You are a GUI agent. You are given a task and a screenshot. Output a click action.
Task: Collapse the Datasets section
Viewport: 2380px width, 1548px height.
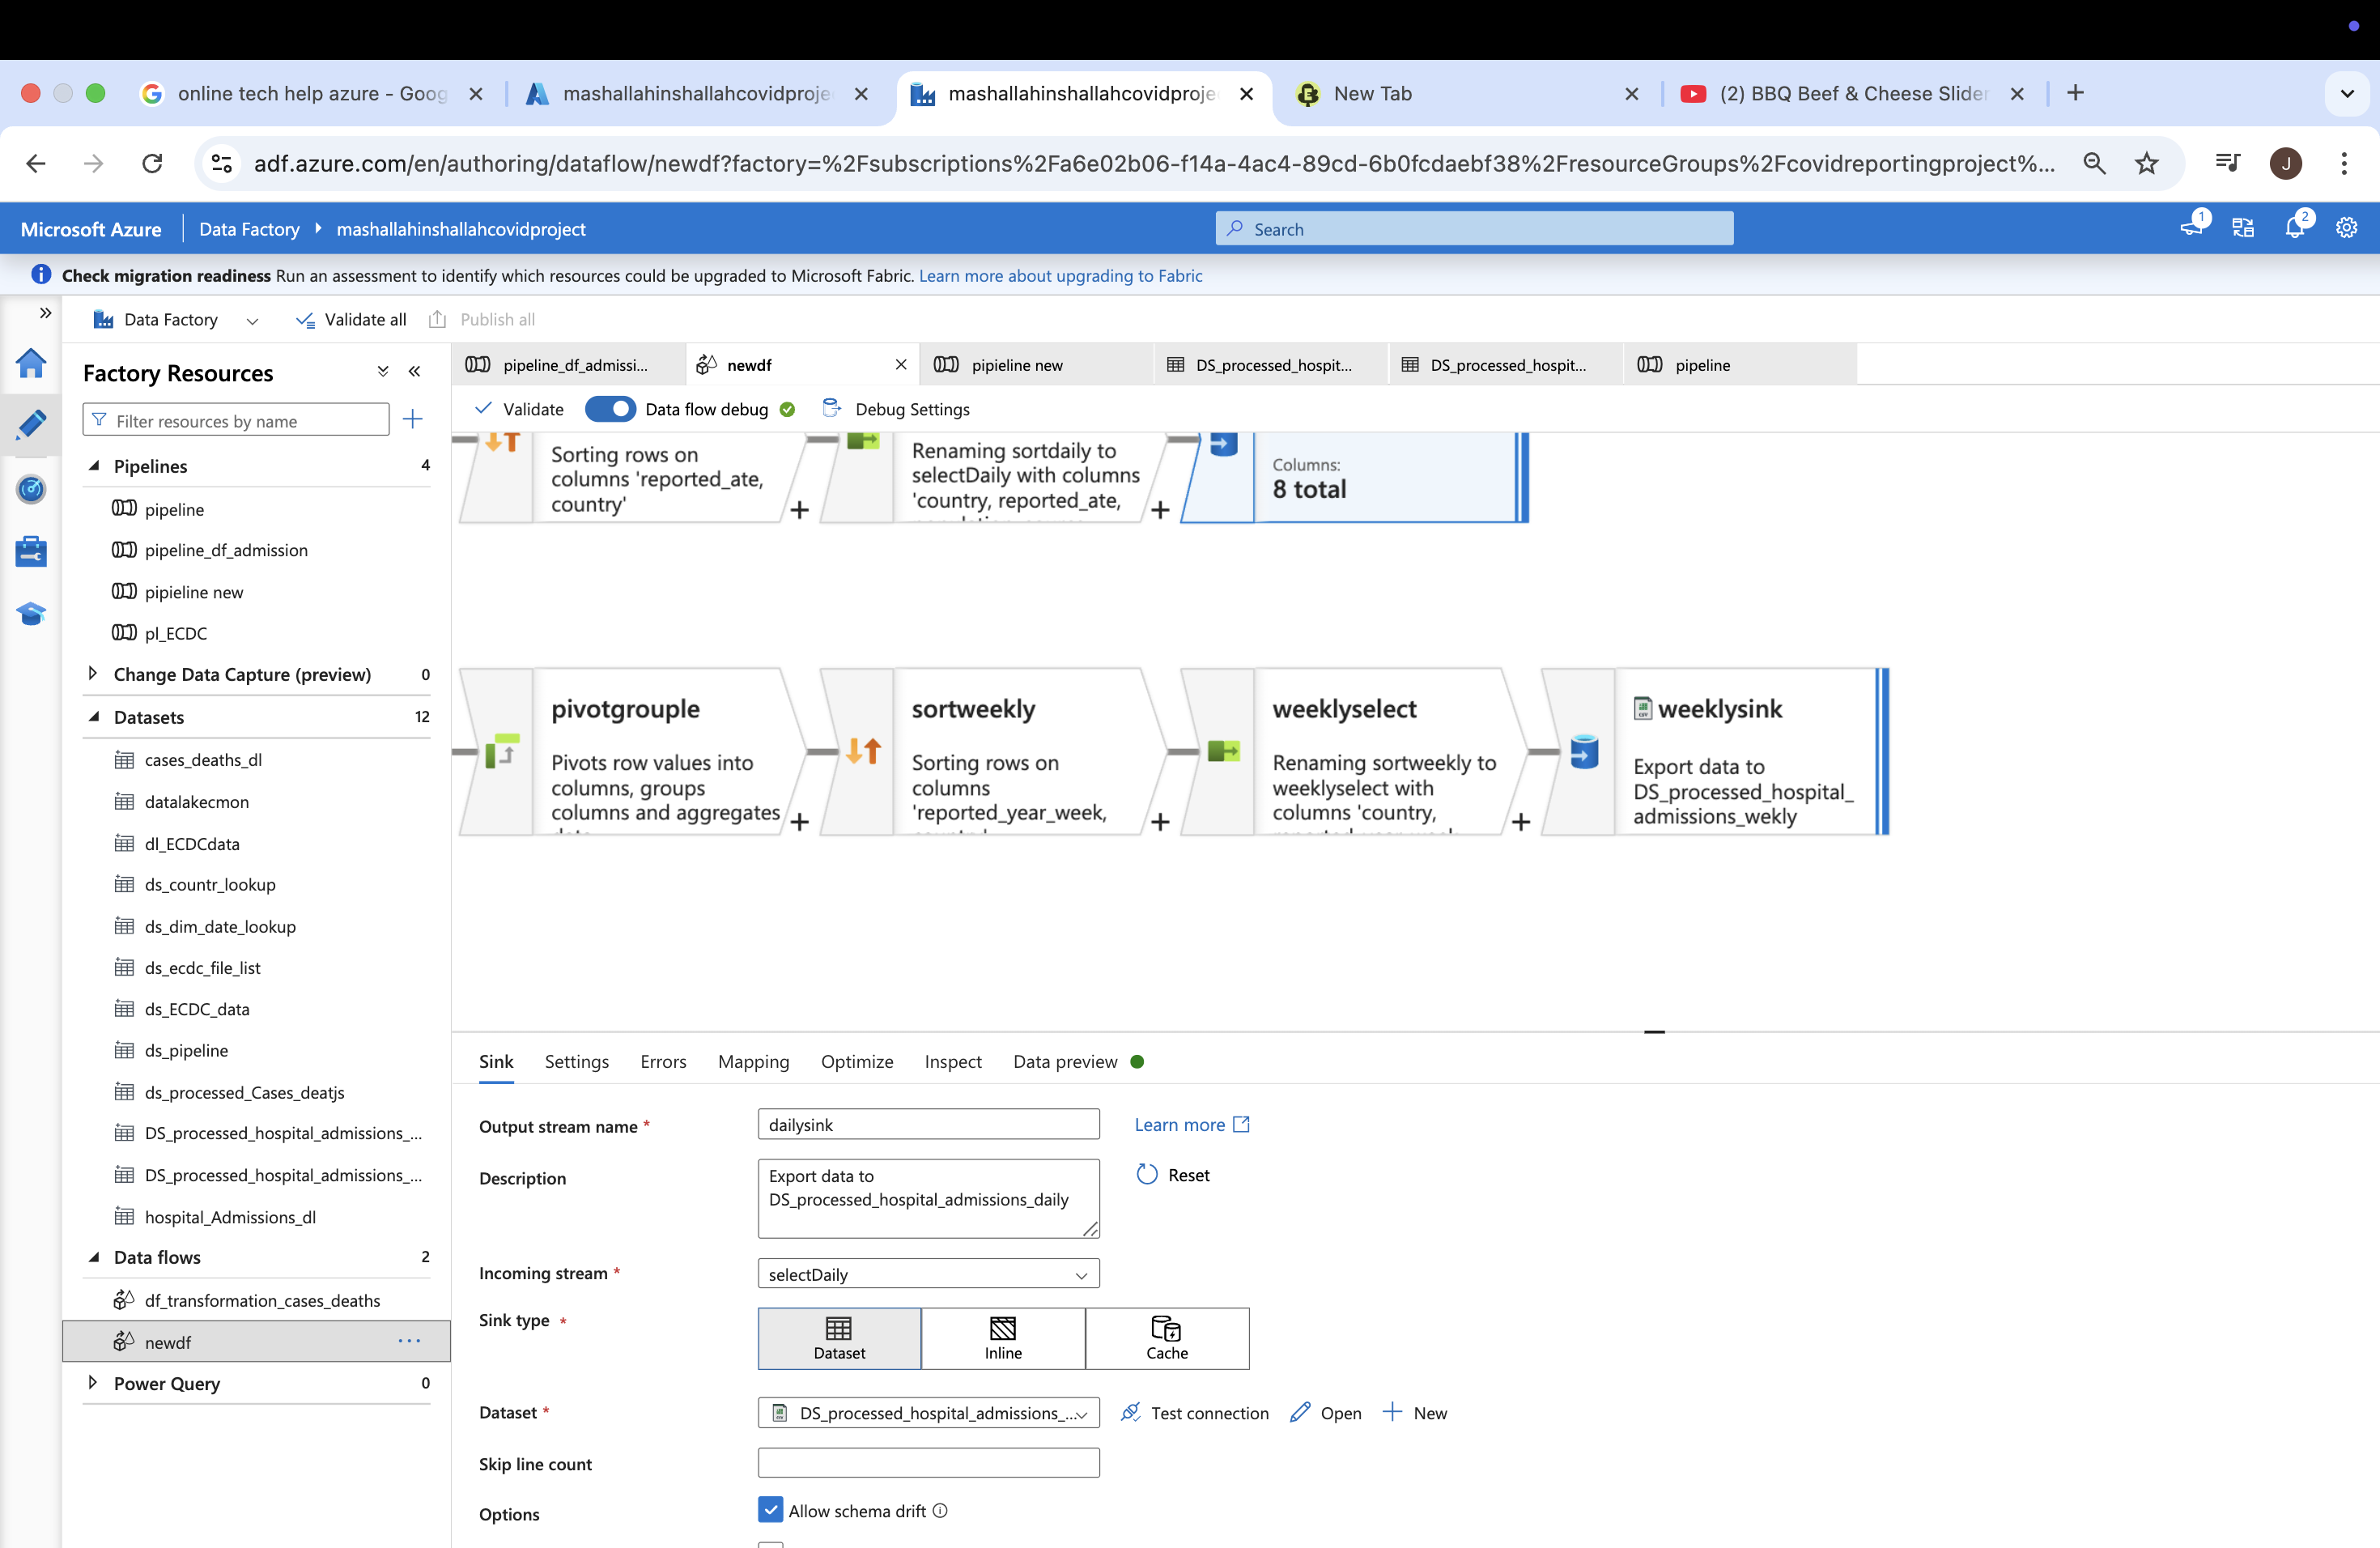(x=94, y=717)
